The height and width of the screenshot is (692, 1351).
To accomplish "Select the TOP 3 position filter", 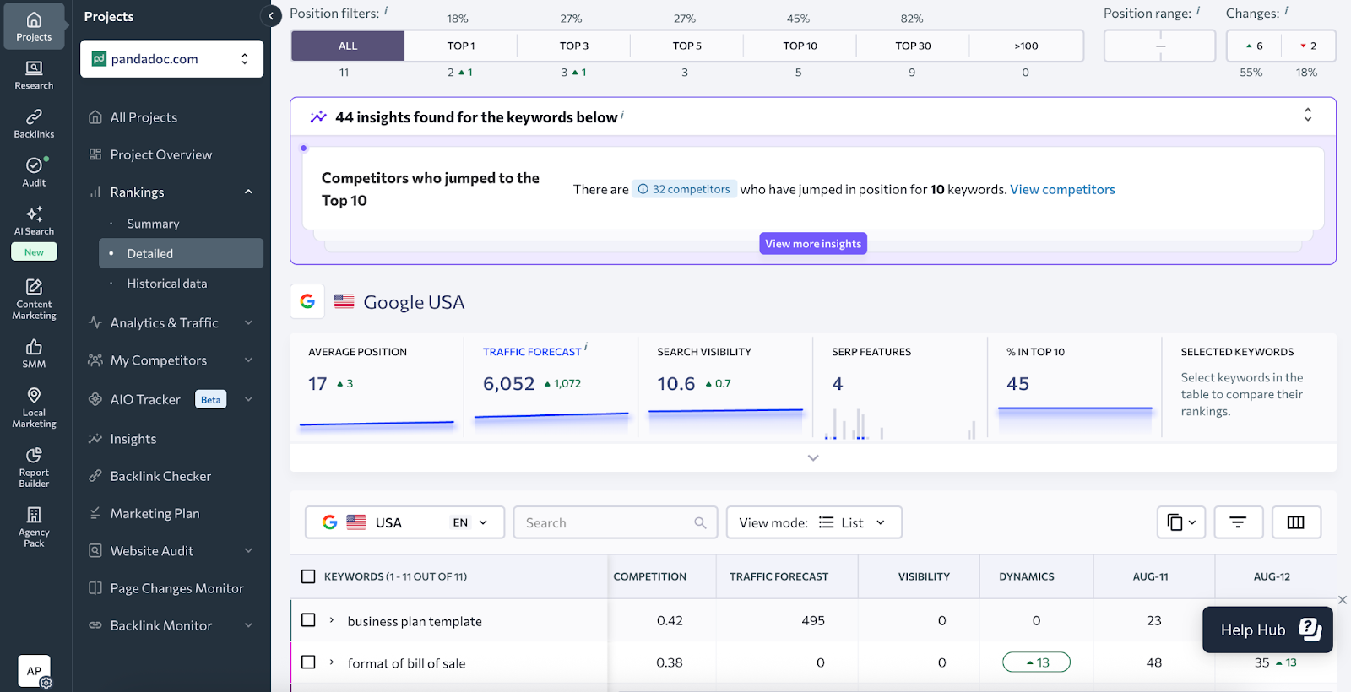I will 574,46.
